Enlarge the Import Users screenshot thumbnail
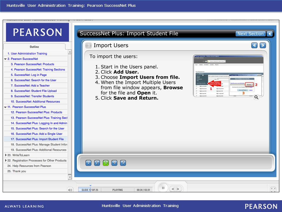Image resolution: width=282 pixels, height=212 pixels. click(228, 76)
